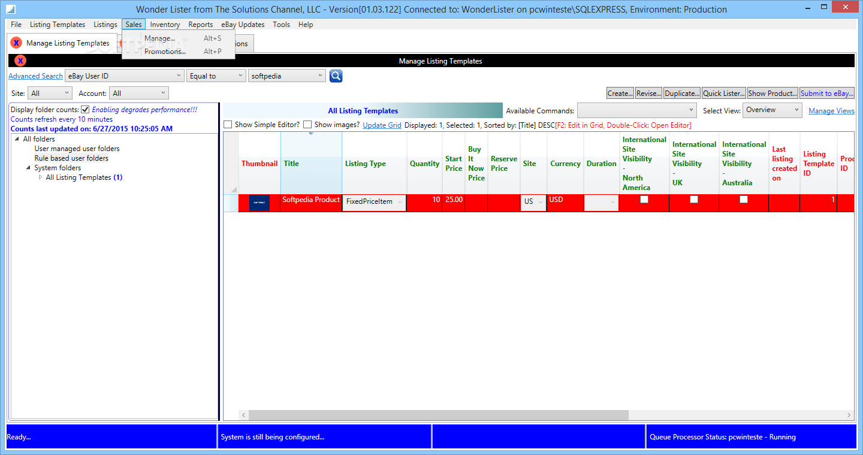Expand the All Listing Templates (1) tree node
This screenshot has width=863, height=455.
pyautogui.click(x=40, y=177)
